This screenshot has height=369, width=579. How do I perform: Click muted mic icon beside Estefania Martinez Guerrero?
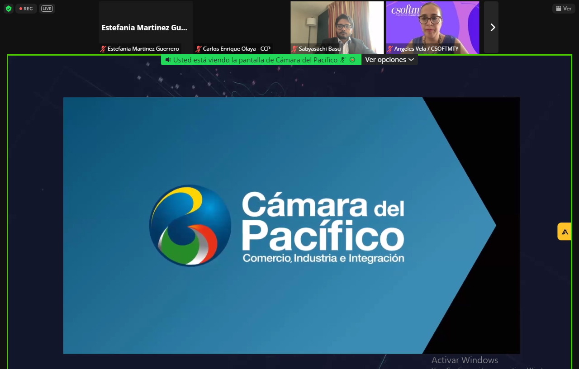click(x=104, y=49)
